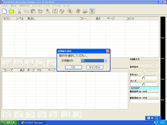Click the レベル column header
The width and height of the screenshot is (167, 125).
tap(20, 19)
